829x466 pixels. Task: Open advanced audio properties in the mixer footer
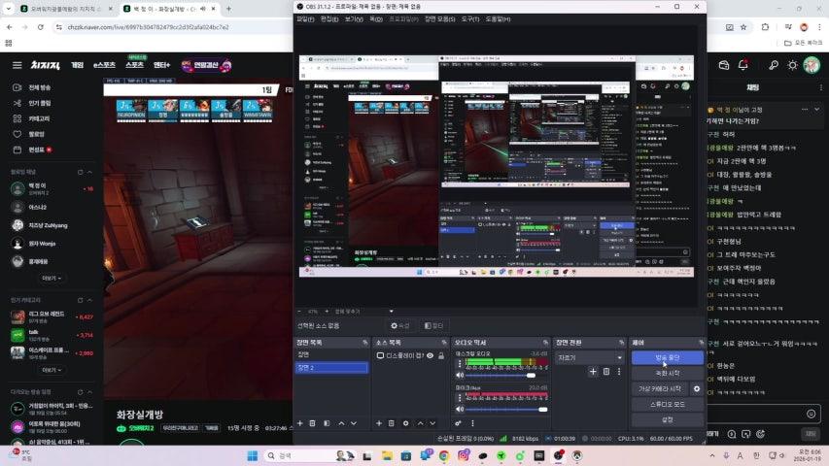[458, 423]
